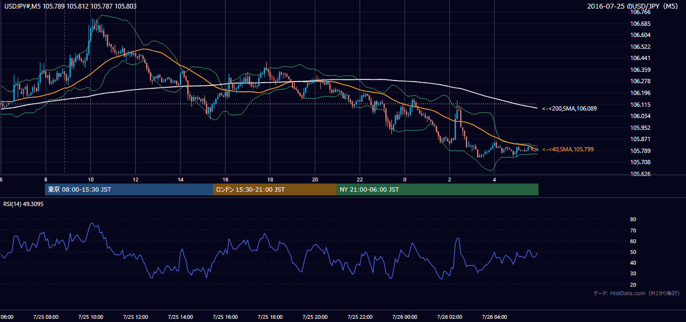
Task: Click the 7/25 16:00 time label
Action: (225, 317)
